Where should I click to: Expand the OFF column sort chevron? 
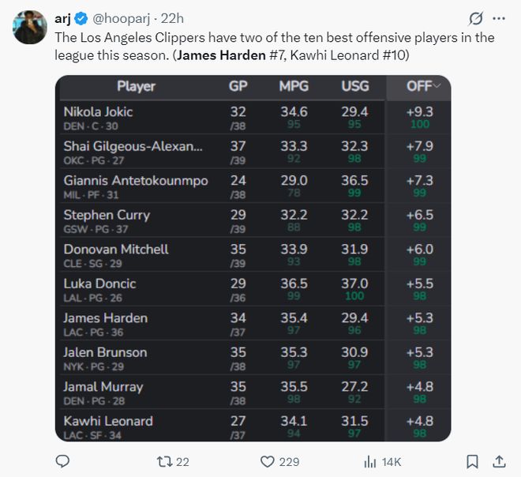pos(437,87)
